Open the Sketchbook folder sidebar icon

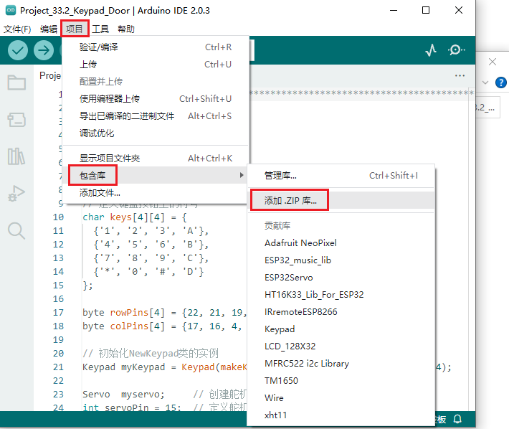(x=16, y=82)
